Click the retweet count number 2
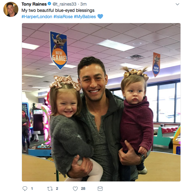This screenshot has width=183, height=193. (57, 189)
